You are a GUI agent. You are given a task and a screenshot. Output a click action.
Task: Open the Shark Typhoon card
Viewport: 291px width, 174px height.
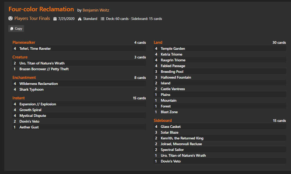31,89
